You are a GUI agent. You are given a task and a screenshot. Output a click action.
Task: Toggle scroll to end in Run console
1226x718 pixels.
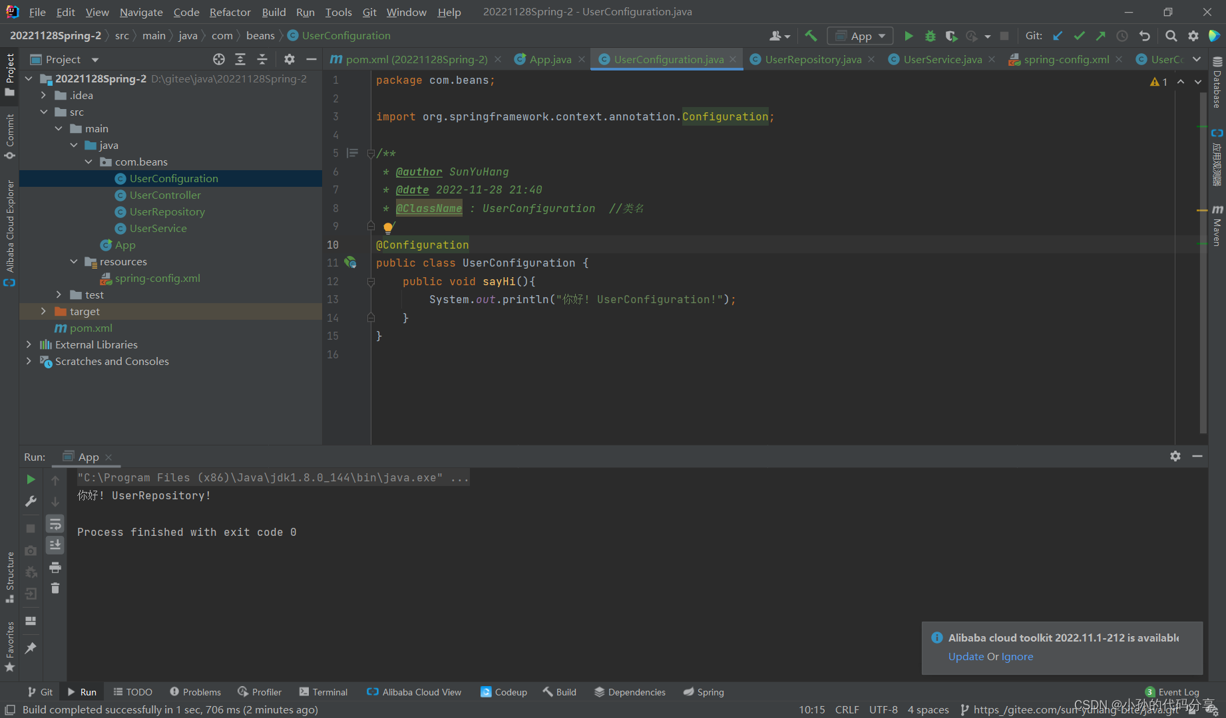(x=55, y=545)
